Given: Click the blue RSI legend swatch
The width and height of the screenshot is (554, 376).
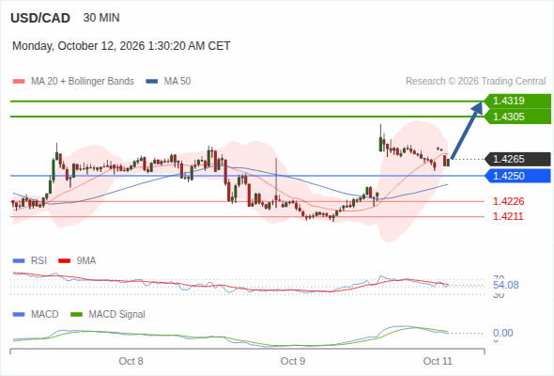Looking at the screenshot, I should (19, 261).
